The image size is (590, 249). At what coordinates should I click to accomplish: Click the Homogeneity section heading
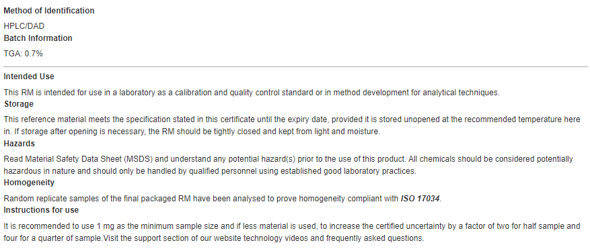[29, 183]
